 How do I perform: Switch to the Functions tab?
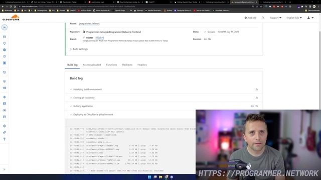click(111, 65)
